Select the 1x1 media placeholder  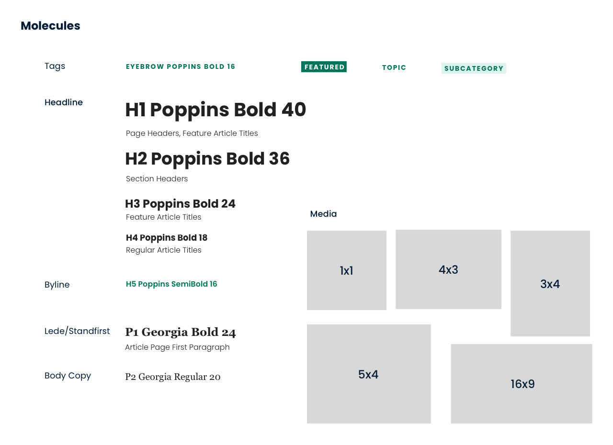347,270
